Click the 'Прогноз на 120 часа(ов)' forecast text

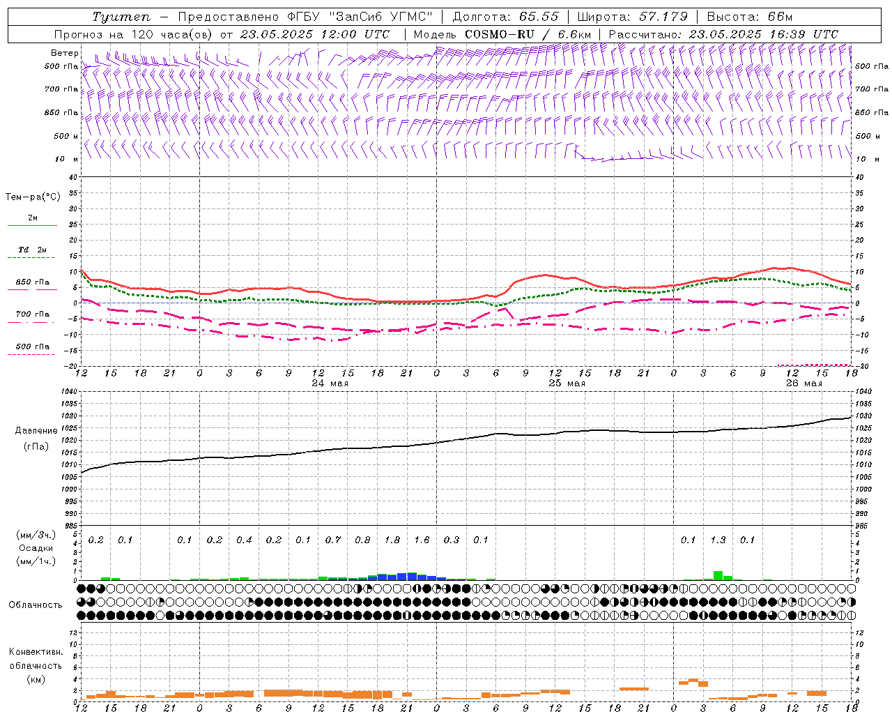(134, 34)
